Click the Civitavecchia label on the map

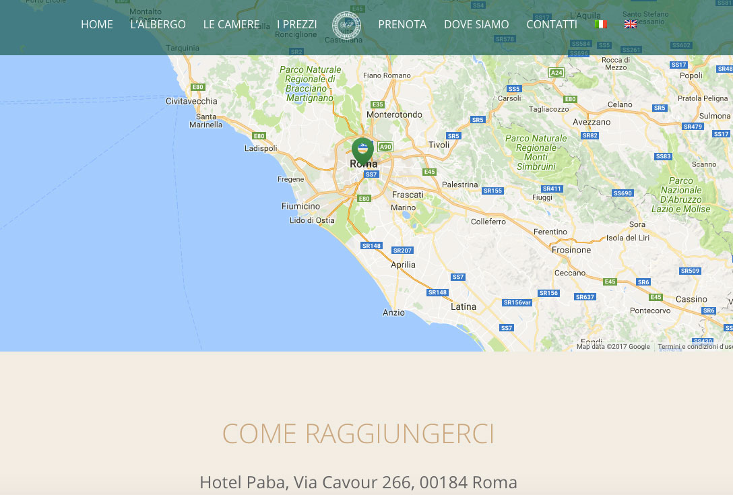pos(191,101)
